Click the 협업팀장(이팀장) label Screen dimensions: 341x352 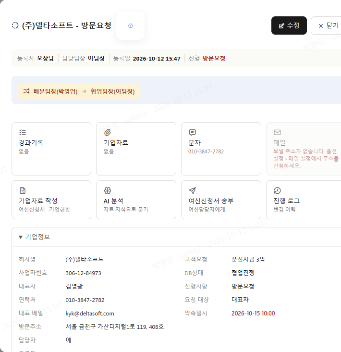(112, 91)
